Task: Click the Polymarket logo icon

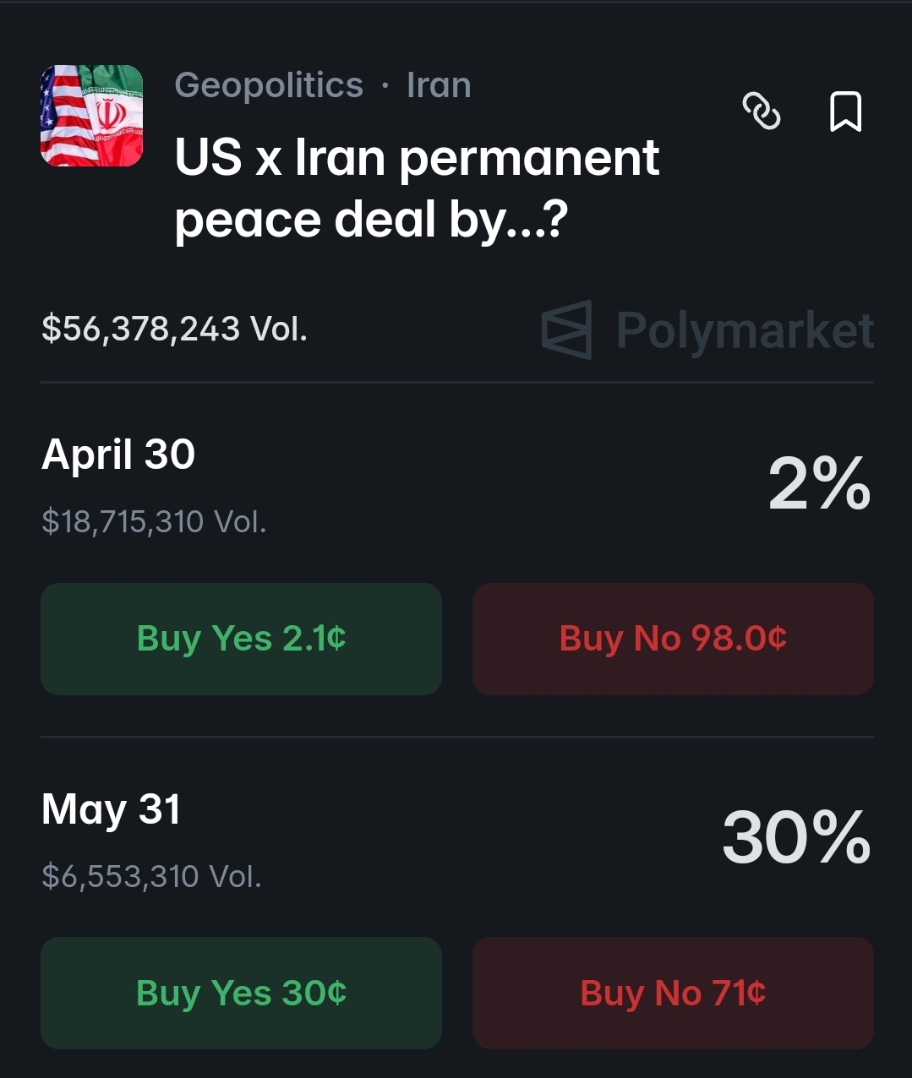Action: click(x=566, y=329)
